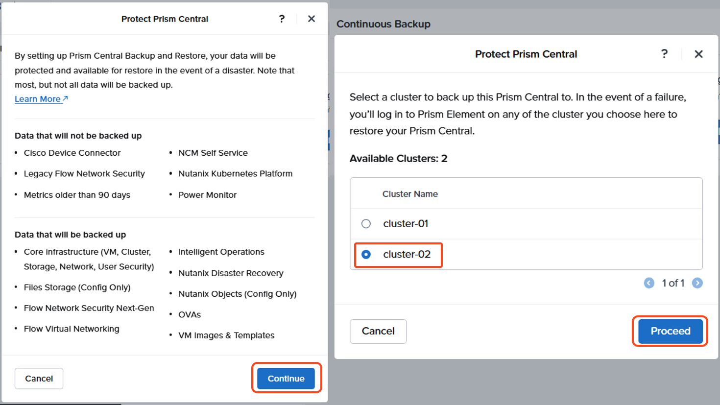This screenshot has width=720, height=405.
Task: Select the cluster-01 radio button
Action: point(366,224)
